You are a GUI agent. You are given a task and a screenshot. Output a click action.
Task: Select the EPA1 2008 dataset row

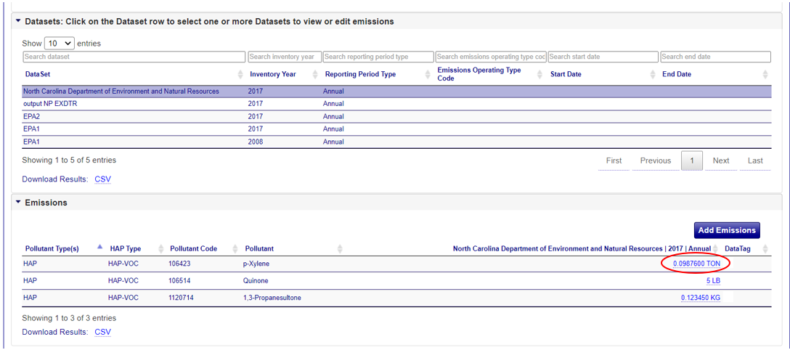(396, 142)
